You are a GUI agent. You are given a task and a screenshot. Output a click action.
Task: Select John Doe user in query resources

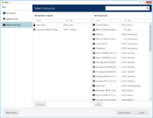[62, 25]
